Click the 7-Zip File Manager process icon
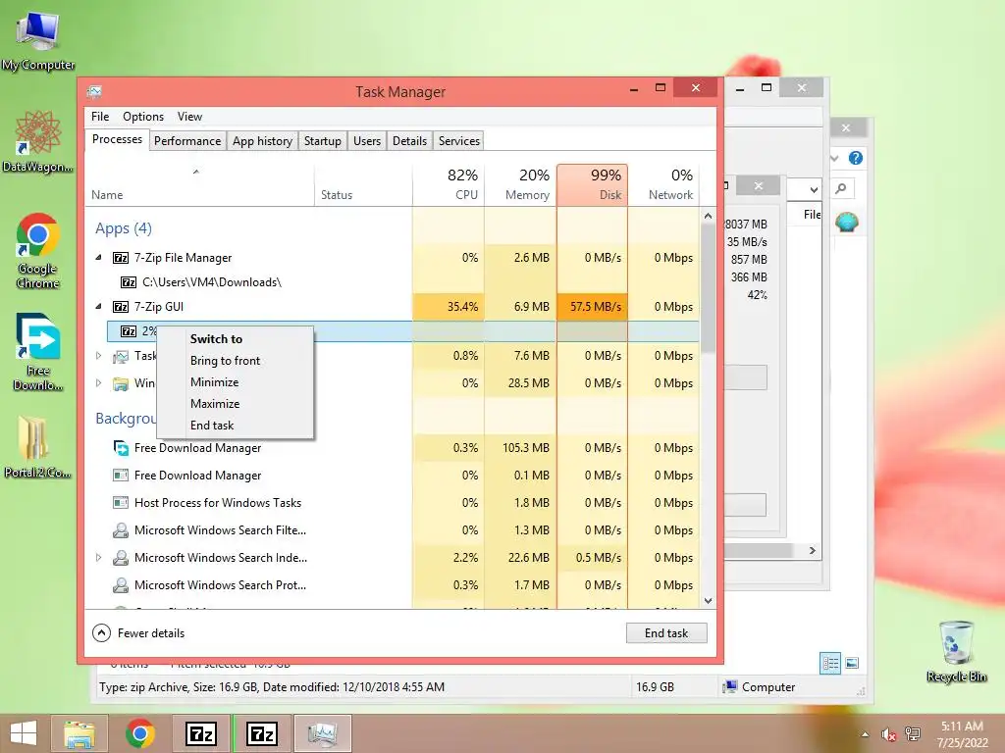 121,258
